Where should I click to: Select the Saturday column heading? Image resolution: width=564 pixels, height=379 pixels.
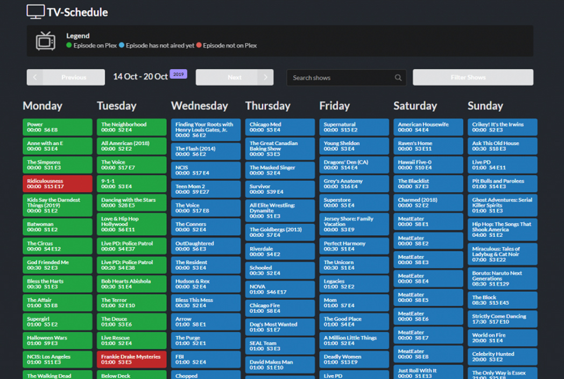click(415, 105)
